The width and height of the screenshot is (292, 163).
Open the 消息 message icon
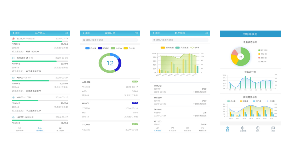point(273,128)
